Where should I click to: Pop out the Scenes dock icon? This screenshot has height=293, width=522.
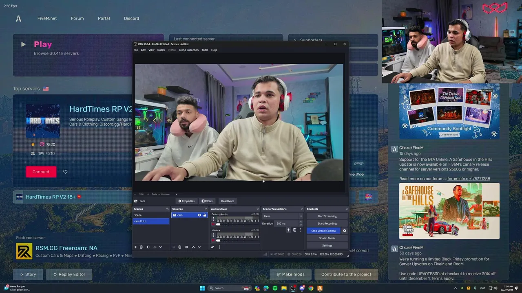(167, 209)
